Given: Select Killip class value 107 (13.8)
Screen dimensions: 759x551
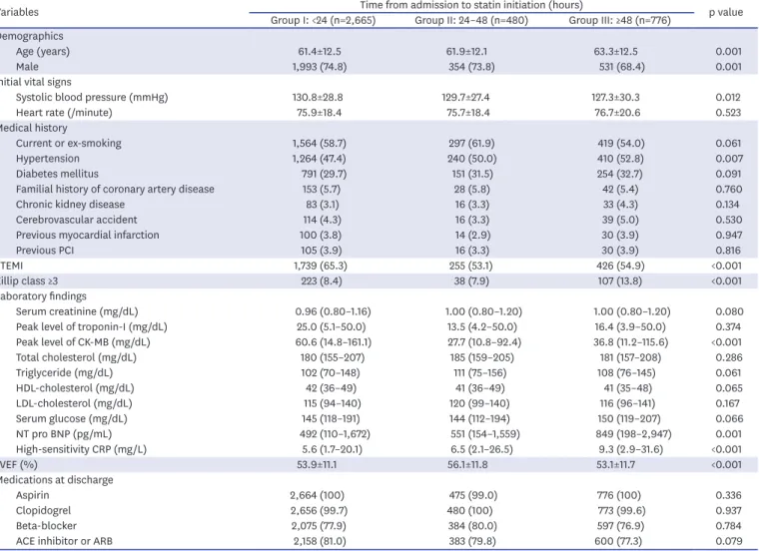Looking at the screenshot, I should pyautogui.click(x=619, y=281).
